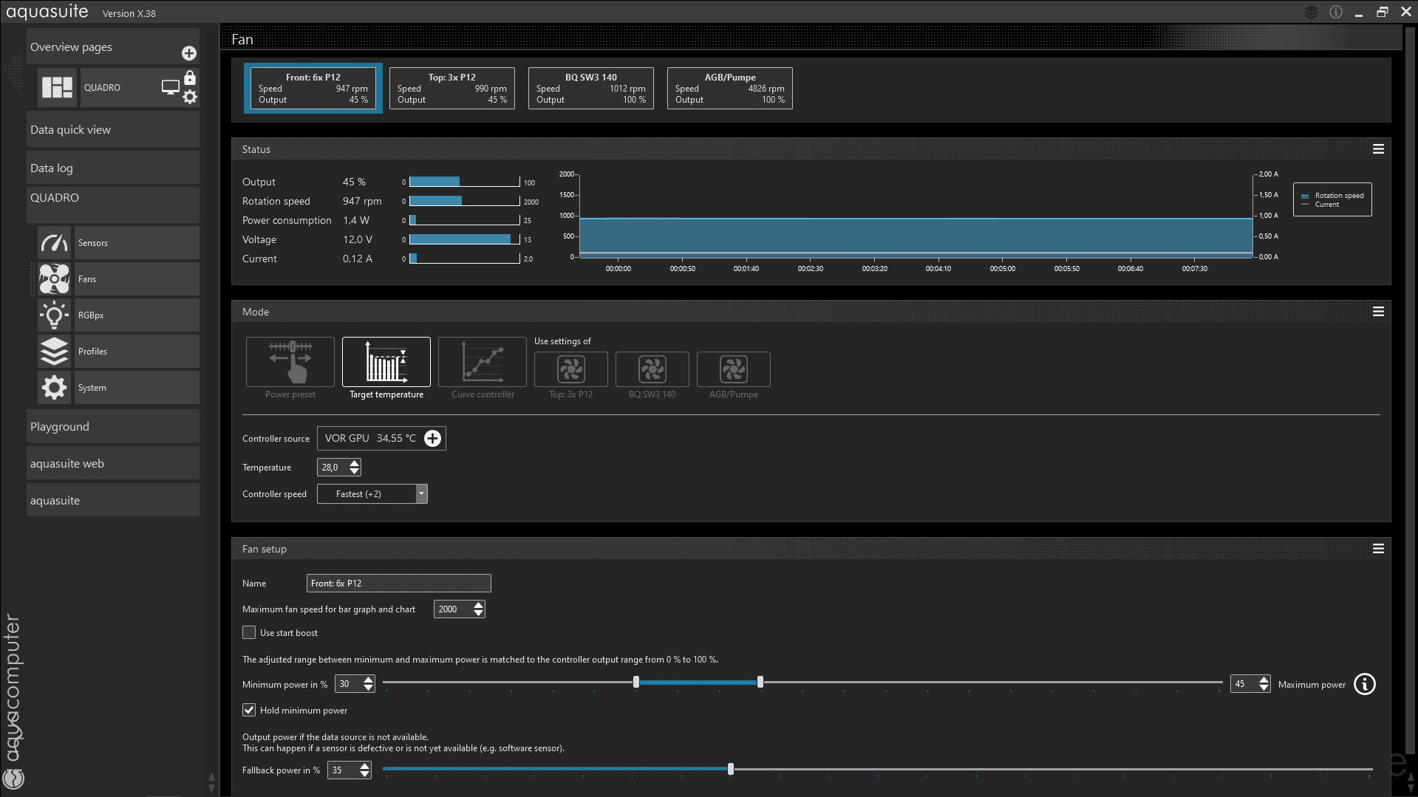Select the Front: 6x P12 fan tab
The width and height of the screenshot is (1418, 797).
pyautogui.click(x=313, y=89)
